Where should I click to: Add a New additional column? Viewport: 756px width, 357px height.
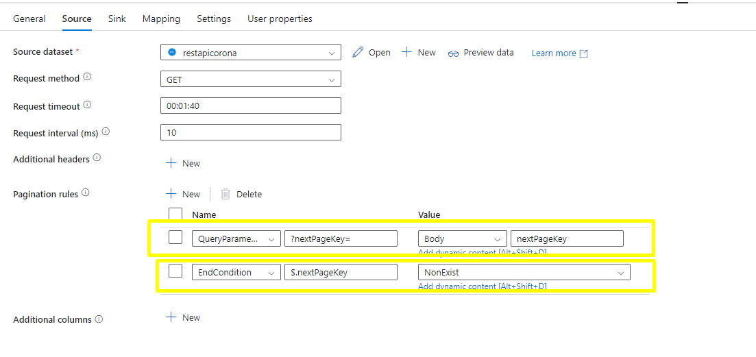click(183, 317)
